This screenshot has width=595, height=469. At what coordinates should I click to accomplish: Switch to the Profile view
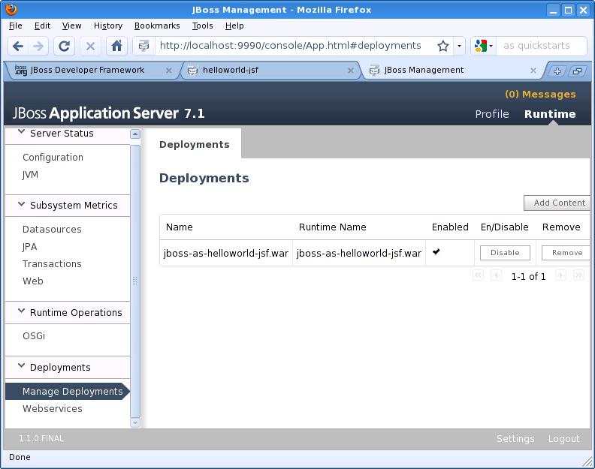492,114
